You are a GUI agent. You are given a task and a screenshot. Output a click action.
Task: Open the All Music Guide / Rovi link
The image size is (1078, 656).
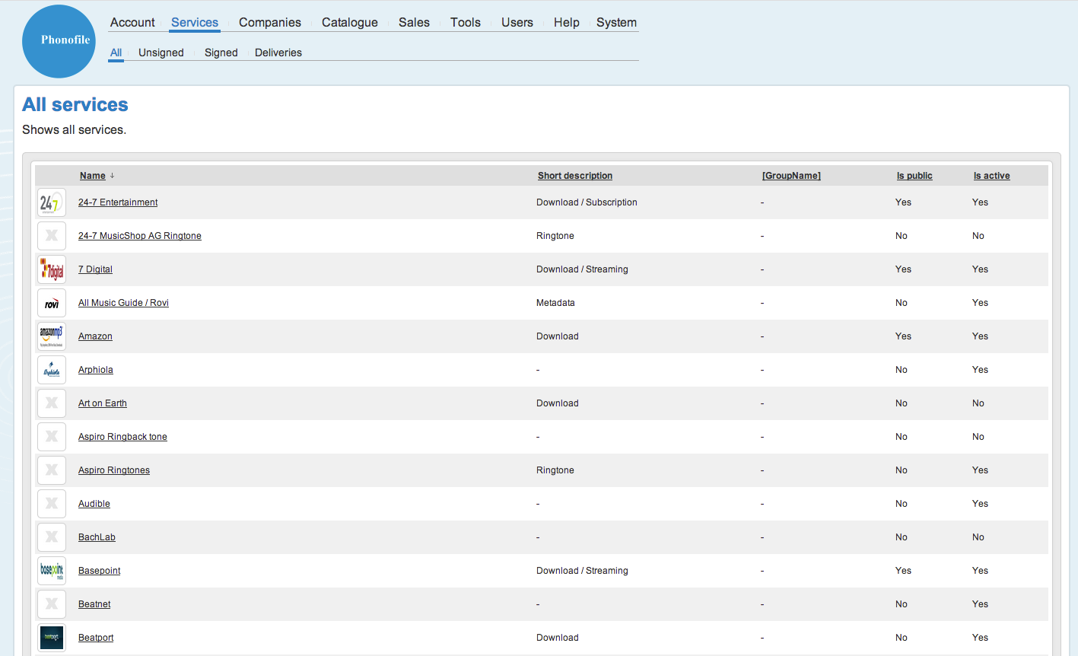tap(123, 303)
